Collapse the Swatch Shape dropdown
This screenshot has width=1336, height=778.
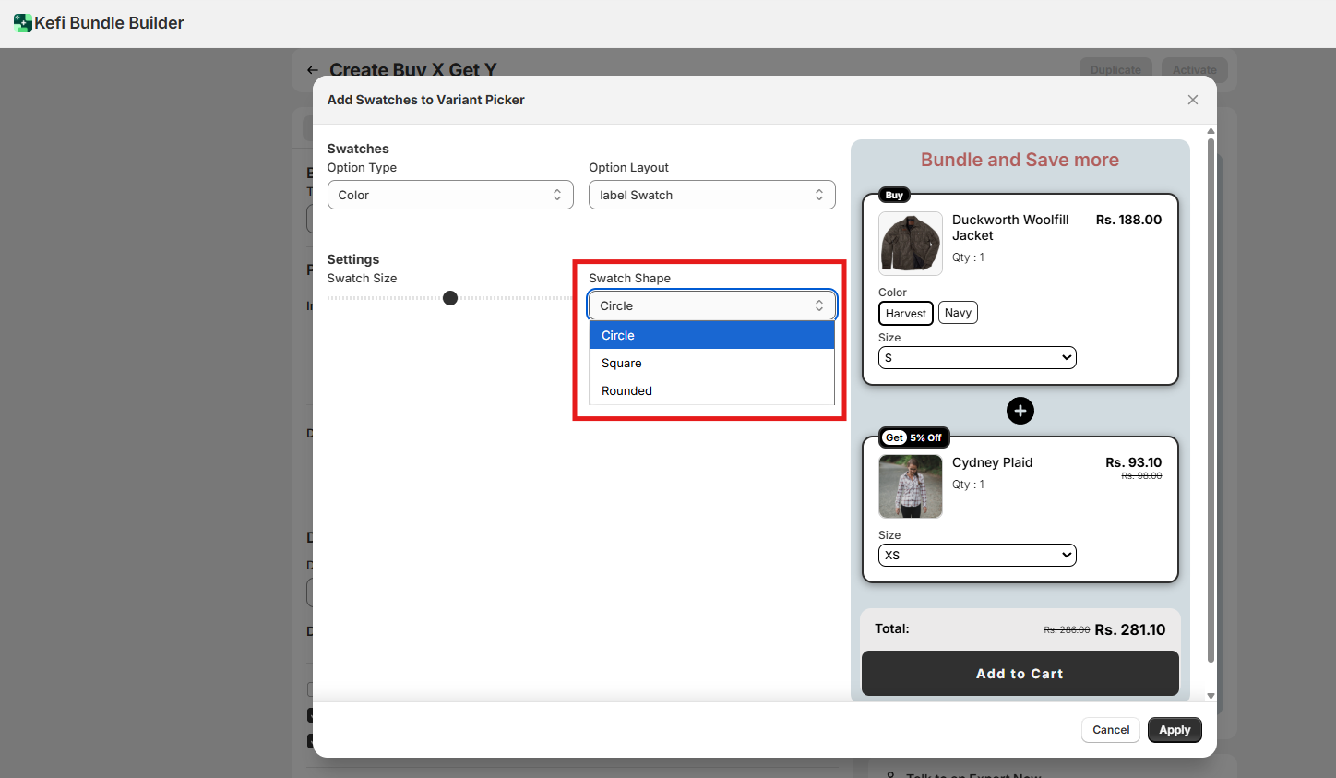711,305
